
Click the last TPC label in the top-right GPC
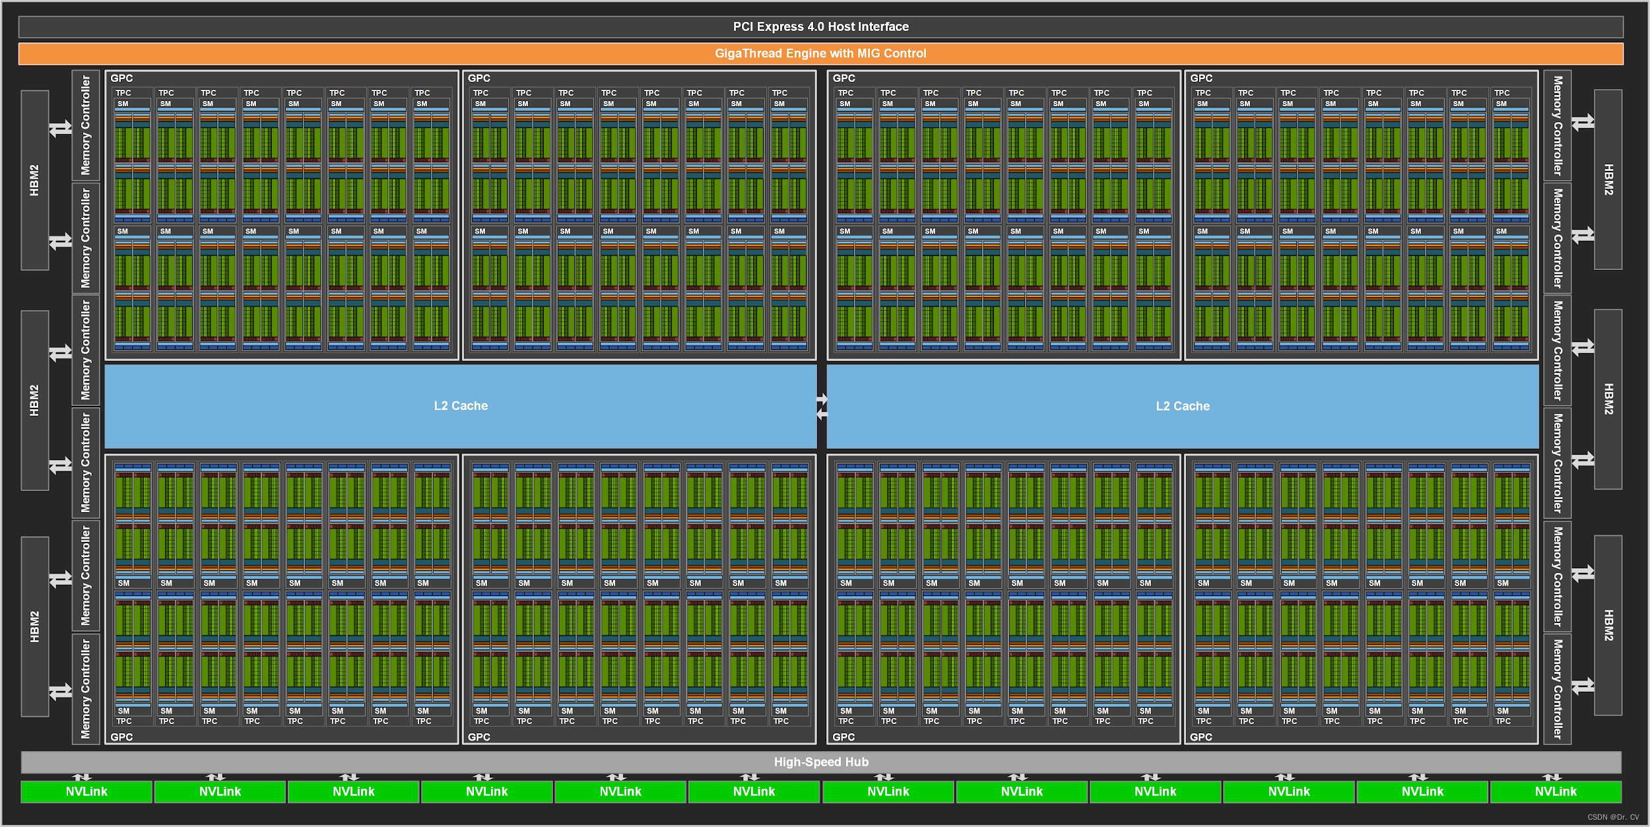click(1502, 93)
